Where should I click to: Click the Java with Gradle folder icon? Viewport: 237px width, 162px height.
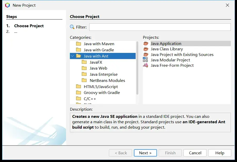coord(78,50)
